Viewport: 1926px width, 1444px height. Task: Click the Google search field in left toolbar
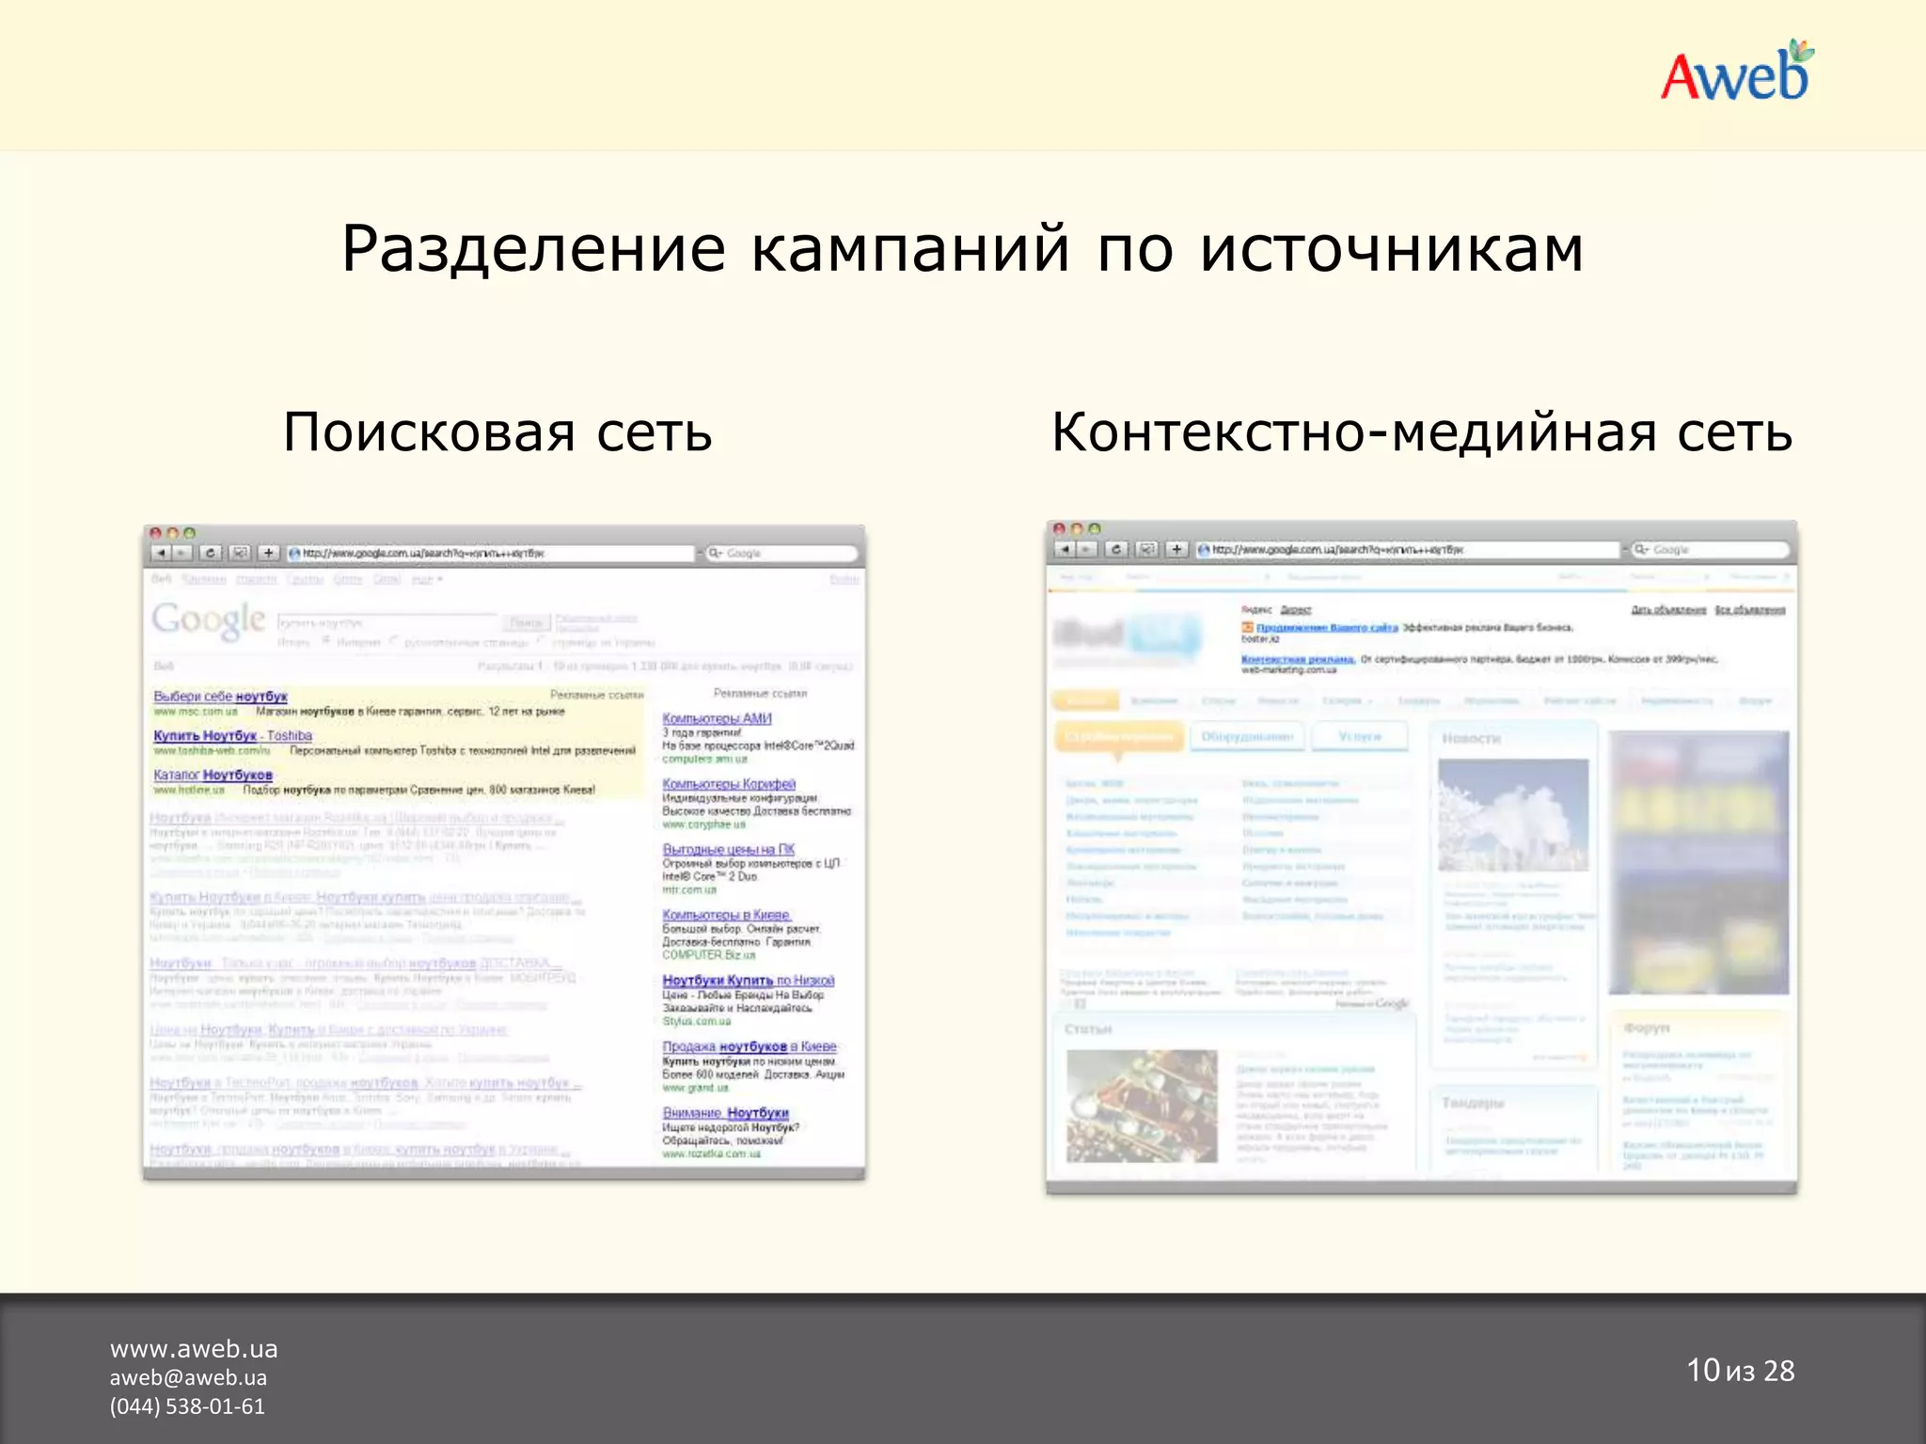(x=781, y=554)
